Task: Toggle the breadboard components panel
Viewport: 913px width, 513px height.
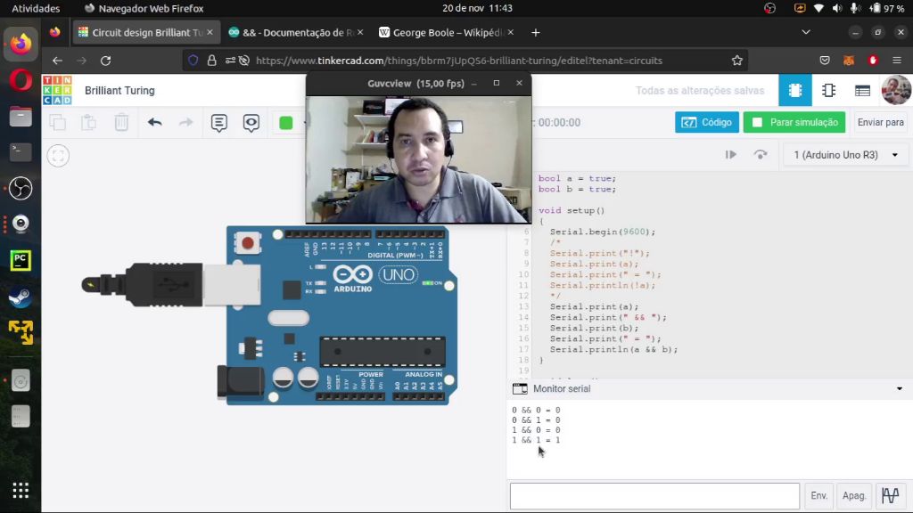Action: [x=794, y=90]
